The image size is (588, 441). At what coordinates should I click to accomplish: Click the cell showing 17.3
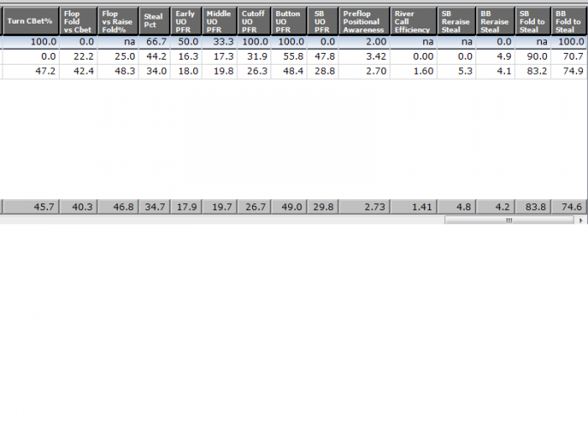tap(219, 56)
